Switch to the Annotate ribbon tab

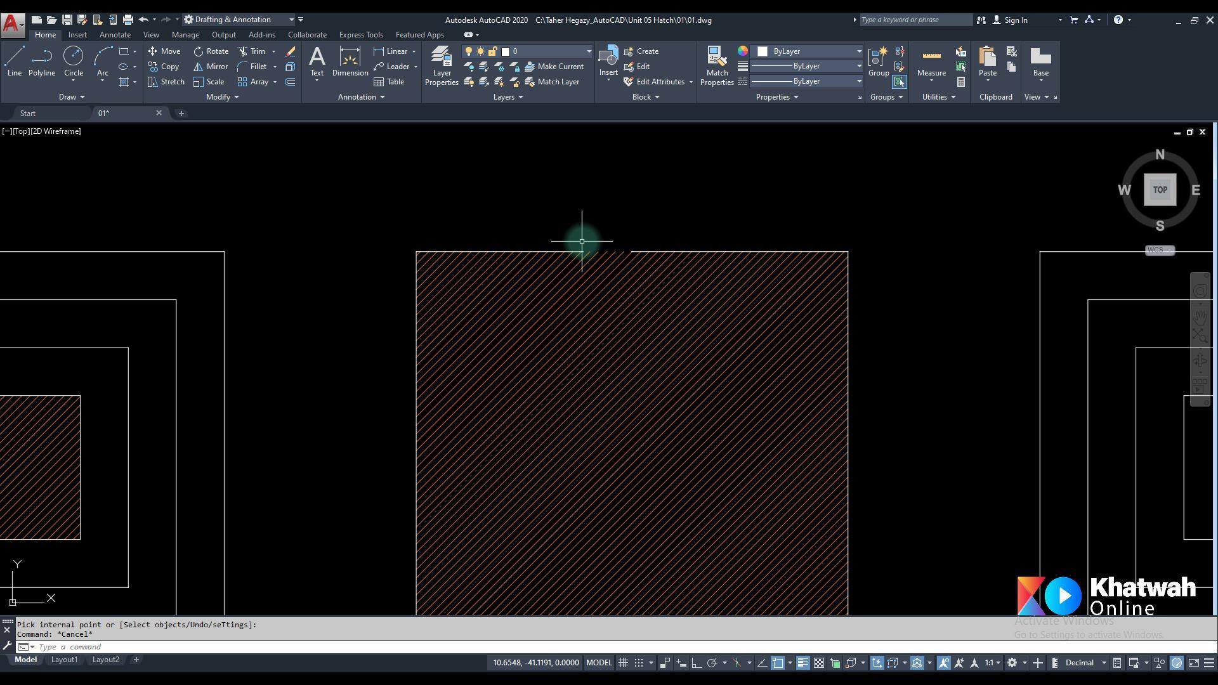pyautogui.click(x=115, y=35)
